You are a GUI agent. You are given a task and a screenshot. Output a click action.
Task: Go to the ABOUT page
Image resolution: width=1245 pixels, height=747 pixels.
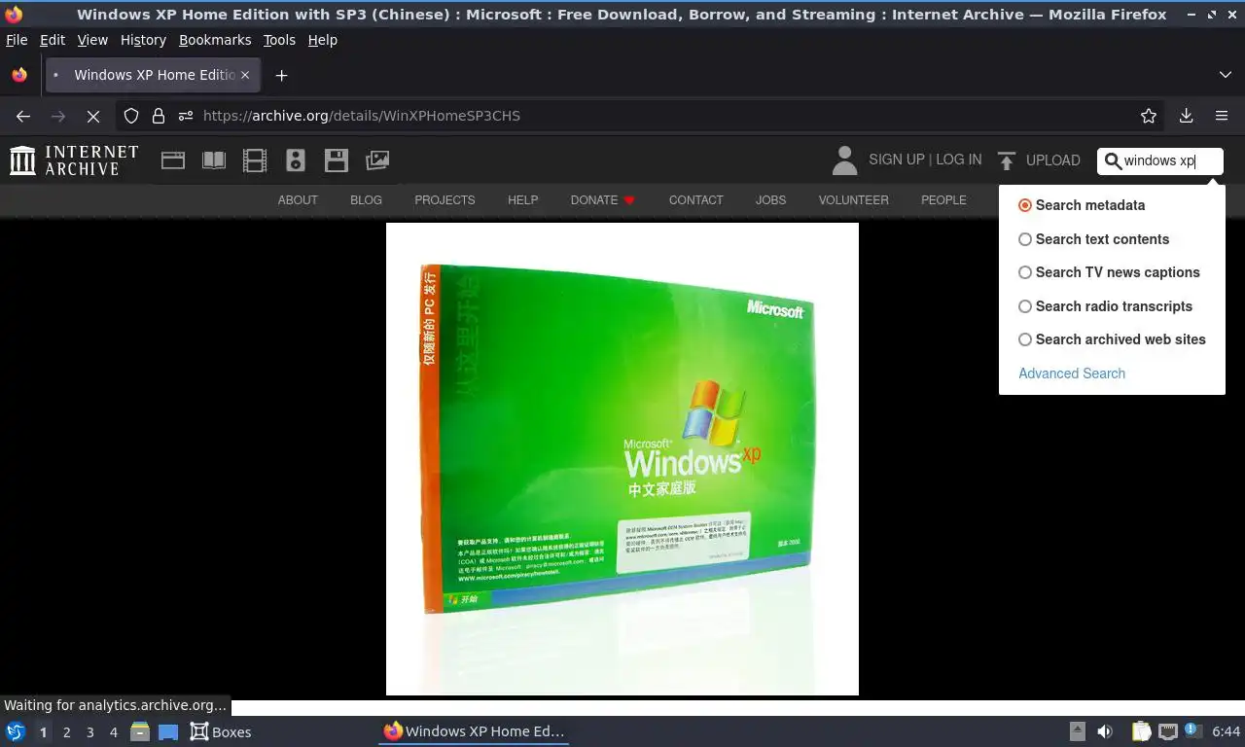pos(298,200)
